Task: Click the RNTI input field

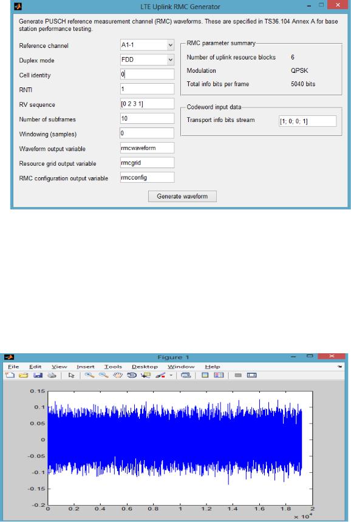Action: [147, 89]
